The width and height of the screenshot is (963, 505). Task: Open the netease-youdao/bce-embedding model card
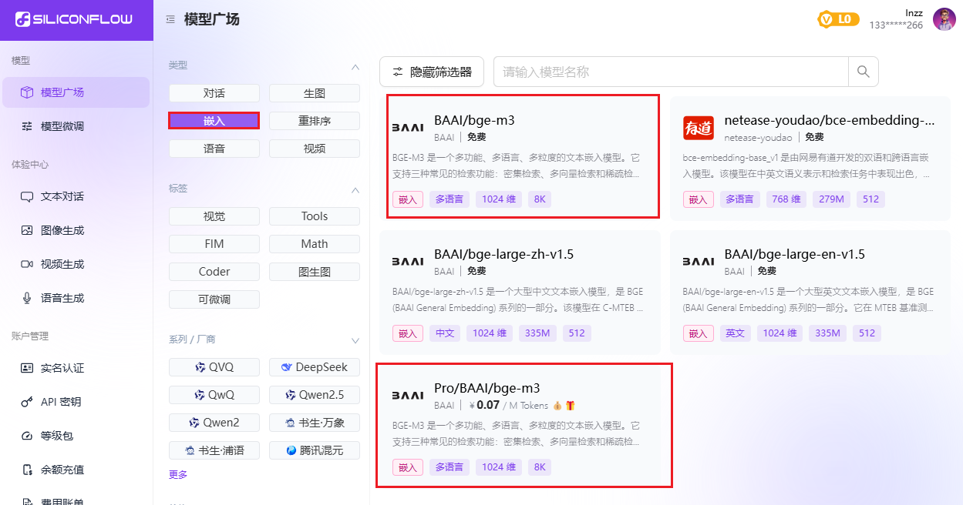coord(810,159)
